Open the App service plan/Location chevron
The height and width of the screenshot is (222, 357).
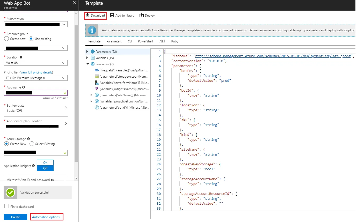coord(65,123)
